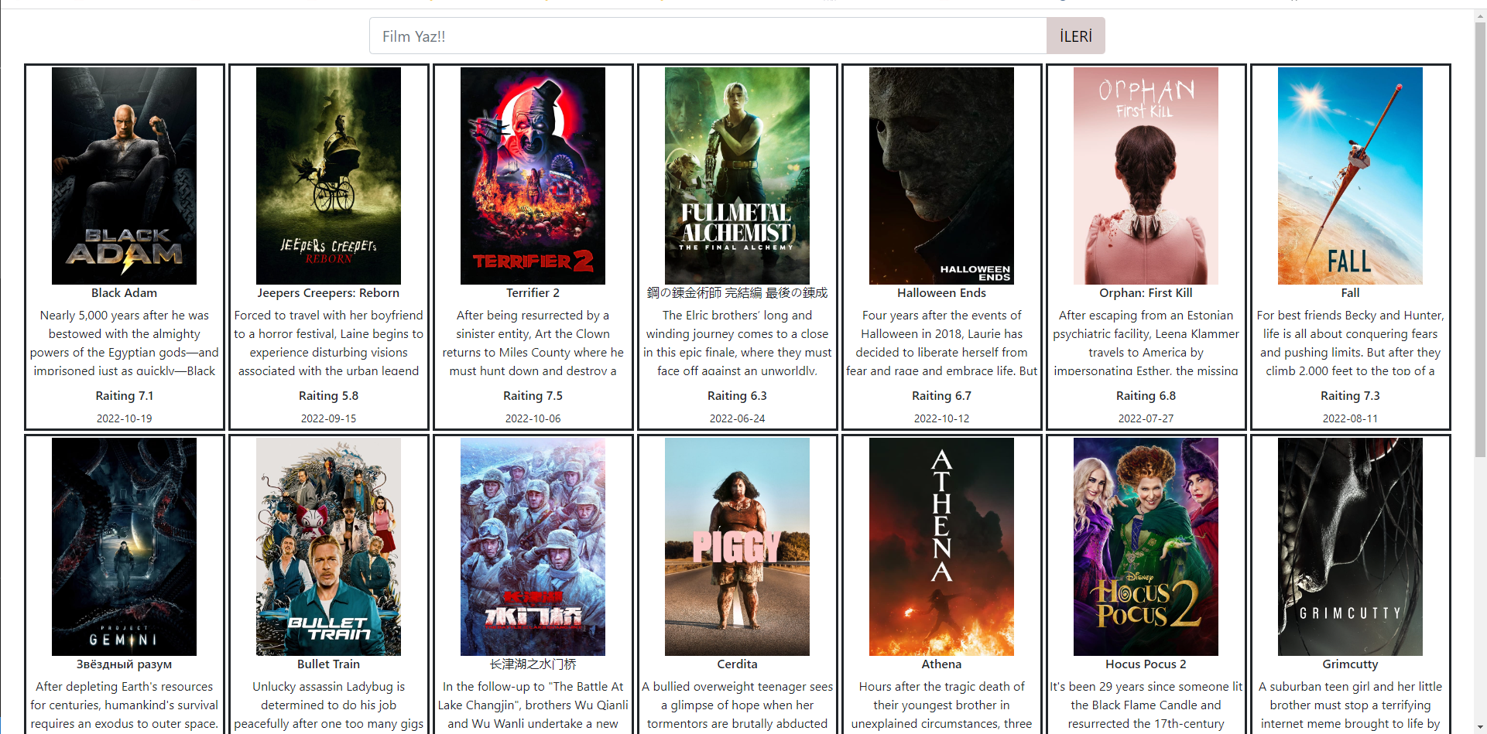Open the Grimcutty movie poster

pyautogui.click(x=1350, y=547)
